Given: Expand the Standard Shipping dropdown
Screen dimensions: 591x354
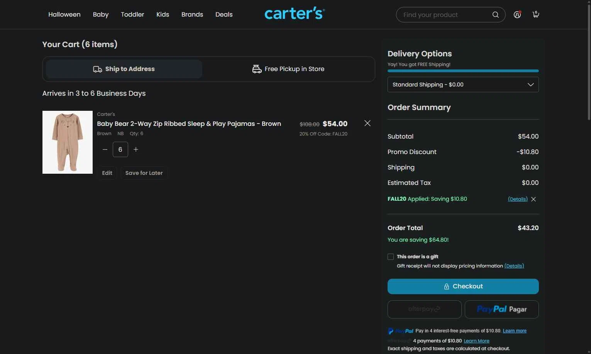Looking at the screenshot, I should click(463, 85).
